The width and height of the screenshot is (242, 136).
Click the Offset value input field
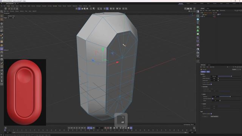pos(214,76)
